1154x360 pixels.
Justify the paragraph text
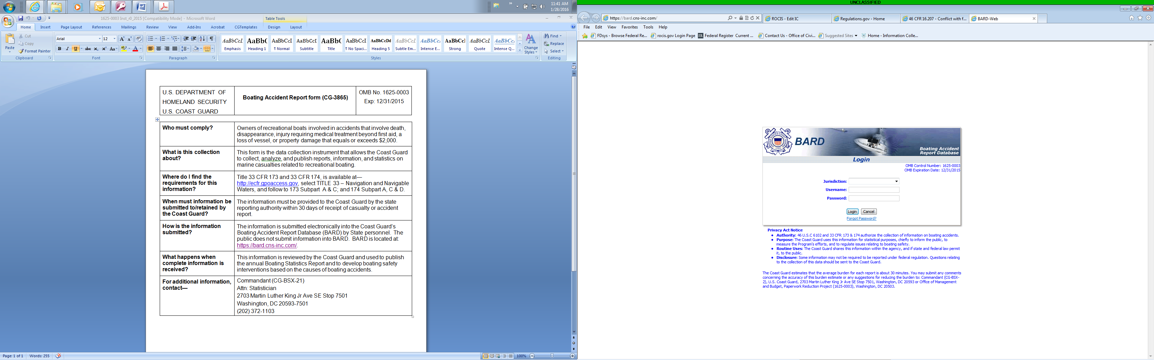(x=175, y=49)
